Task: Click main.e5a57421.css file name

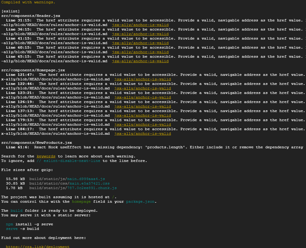Action: [x=90, y=183]
